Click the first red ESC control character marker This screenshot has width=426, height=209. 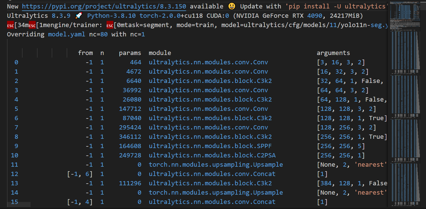(x=10, y=25)
